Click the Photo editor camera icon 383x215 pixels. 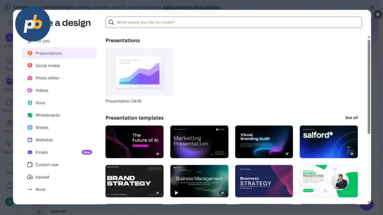pyautogui.click(x=30, y=78)
